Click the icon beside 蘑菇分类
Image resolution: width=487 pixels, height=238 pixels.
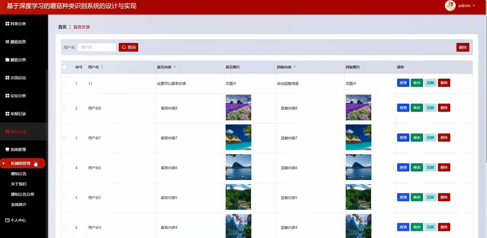[7, 60]
